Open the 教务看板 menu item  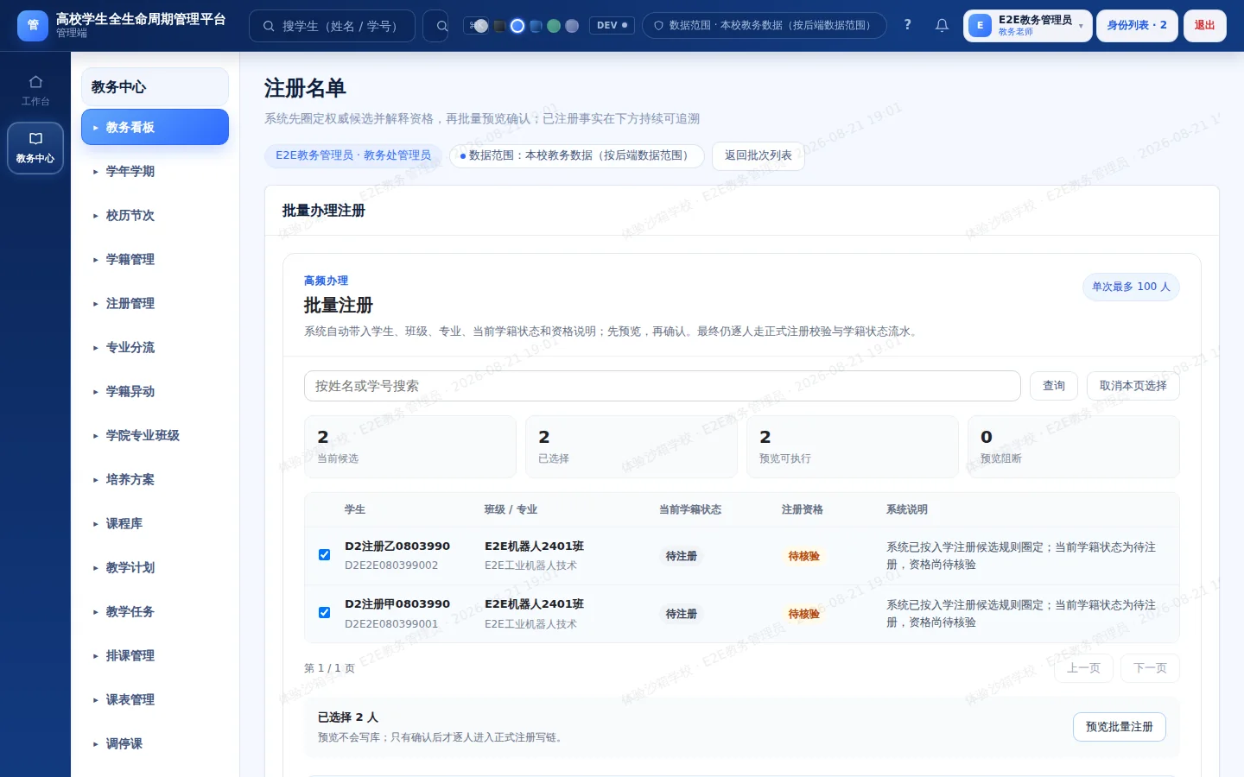tap(155, 127)
